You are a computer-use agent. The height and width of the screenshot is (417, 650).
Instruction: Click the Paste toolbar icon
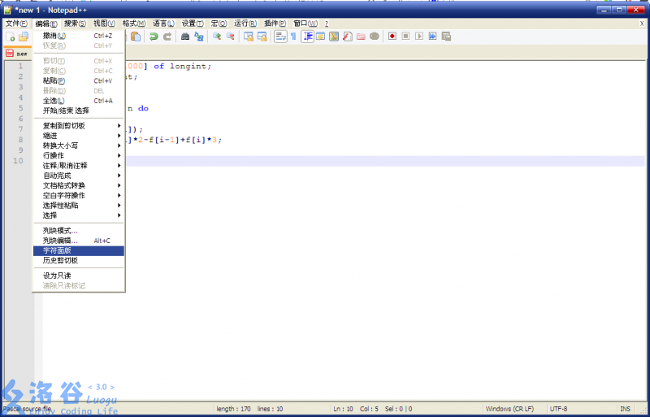tap(136, 37)
